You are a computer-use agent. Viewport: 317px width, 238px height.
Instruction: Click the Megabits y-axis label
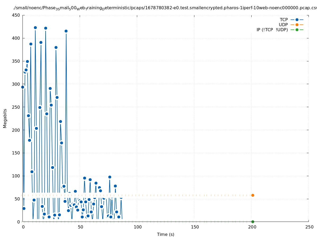click(x=5, y=118)
